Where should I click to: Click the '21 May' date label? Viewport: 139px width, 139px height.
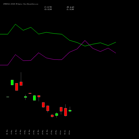(x=34, y=132)
